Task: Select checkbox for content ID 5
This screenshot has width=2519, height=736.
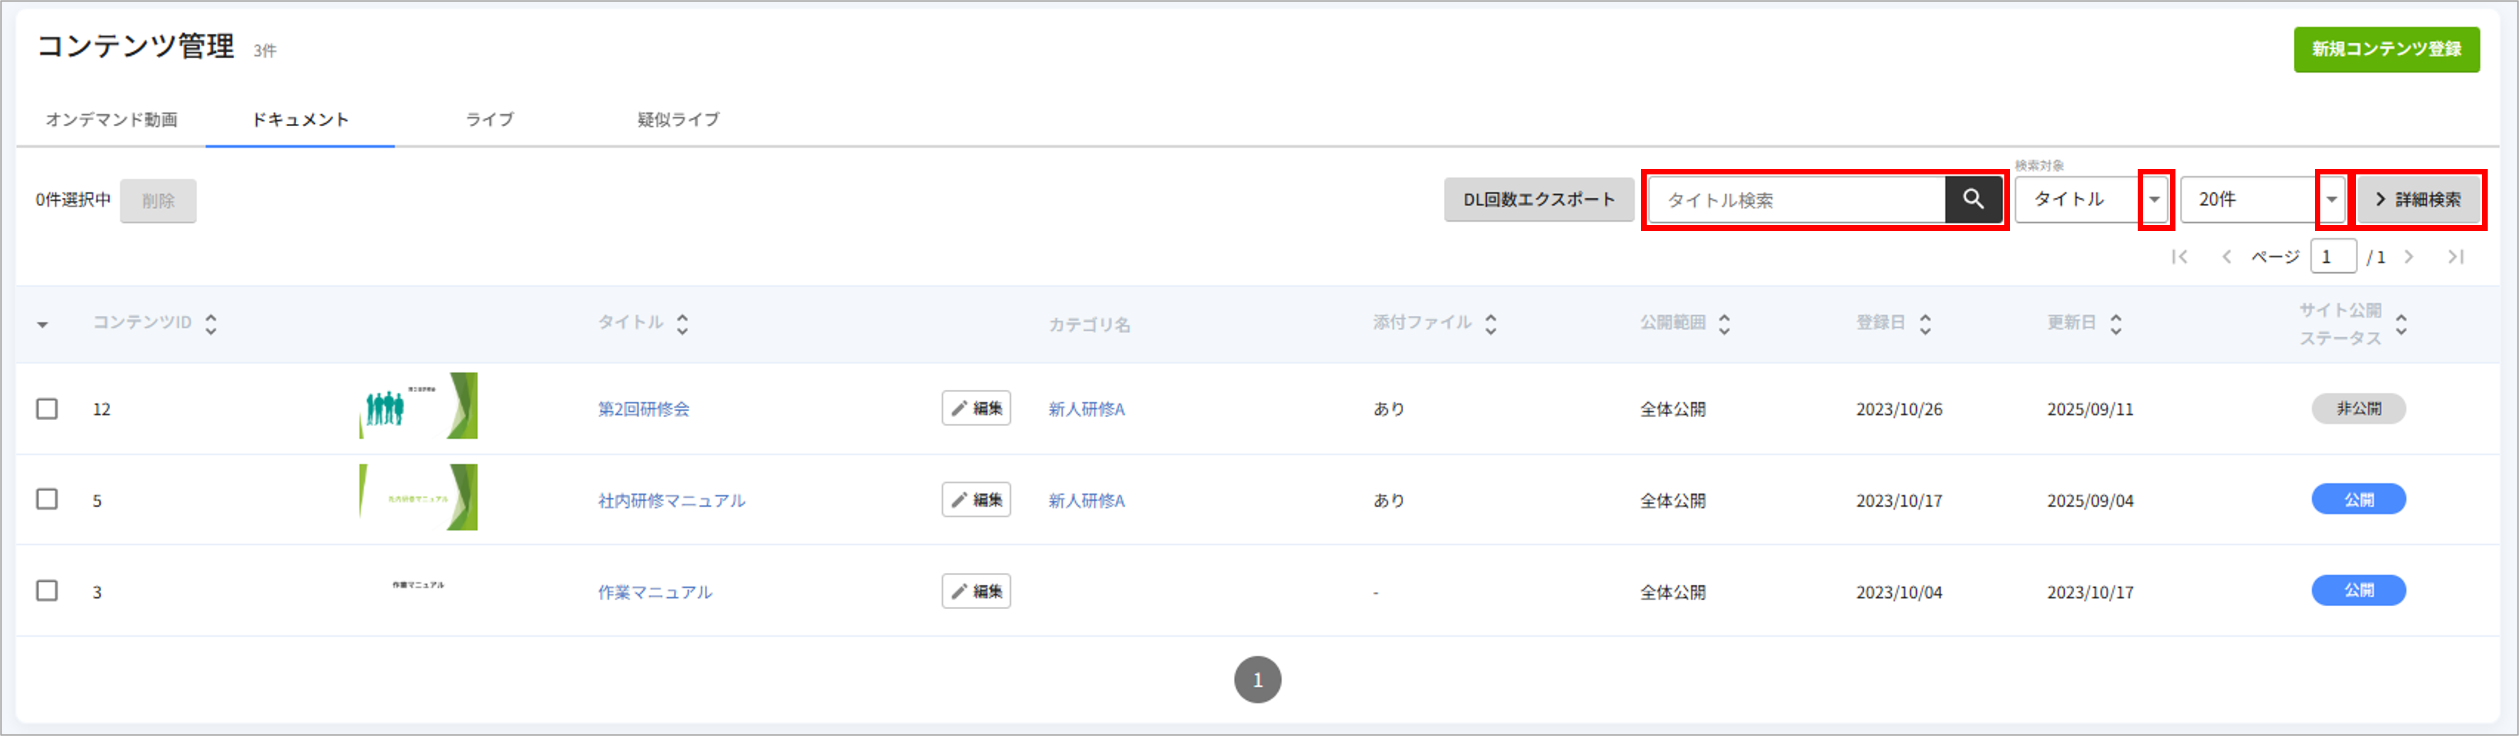Action: click(x=47, y=499)
